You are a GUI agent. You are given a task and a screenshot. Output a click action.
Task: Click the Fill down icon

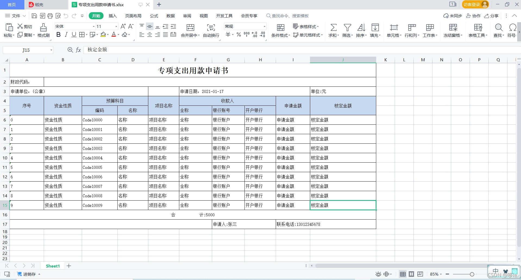pos(375,27)
